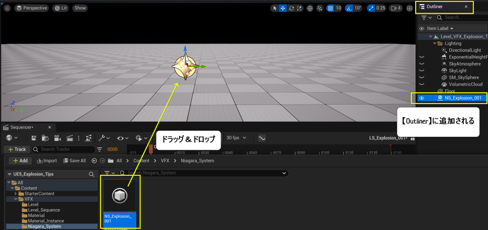Open Outliner filter options dropdown

427,18
